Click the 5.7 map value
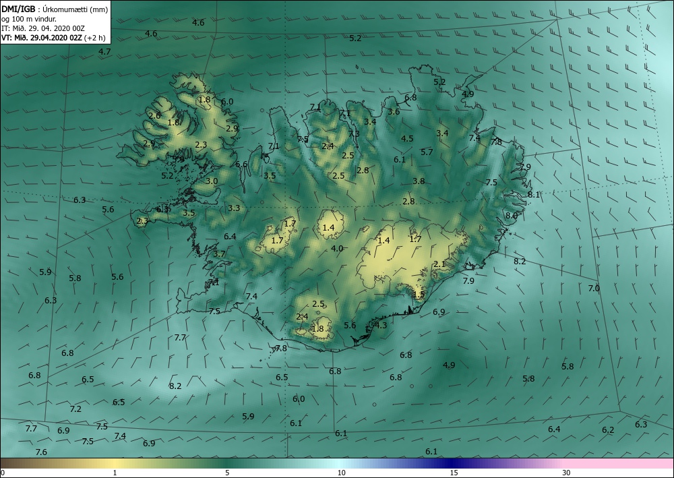674x478 pixels. point(427,152)
